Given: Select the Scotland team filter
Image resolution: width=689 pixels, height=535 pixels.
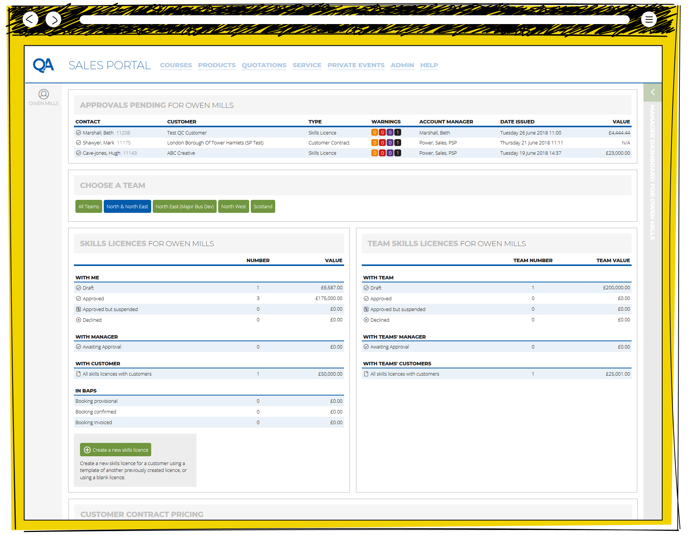Looking at the screenshot, I should click(263, 207).
